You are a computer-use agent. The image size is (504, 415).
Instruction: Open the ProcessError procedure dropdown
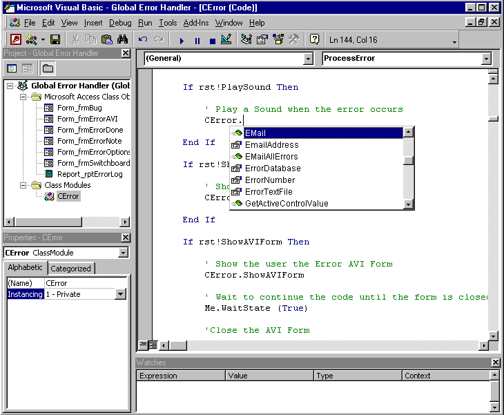pos(486,59)
